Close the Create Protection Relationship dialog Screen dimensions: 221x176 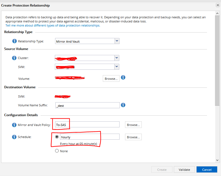[x=218, y=5]
